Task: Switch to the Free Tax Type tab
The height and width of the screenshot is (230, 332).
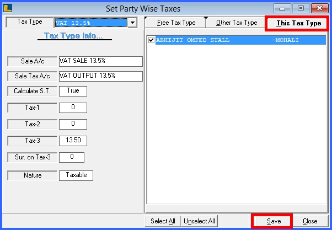Action: click(176, 23)
